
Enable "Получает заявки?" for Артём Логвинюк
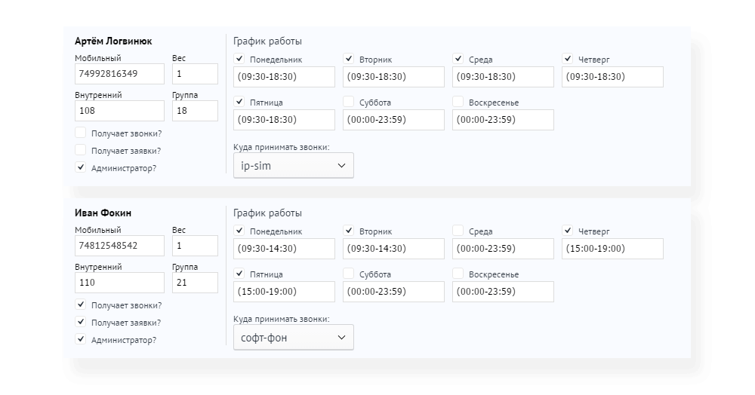(81, 150)
